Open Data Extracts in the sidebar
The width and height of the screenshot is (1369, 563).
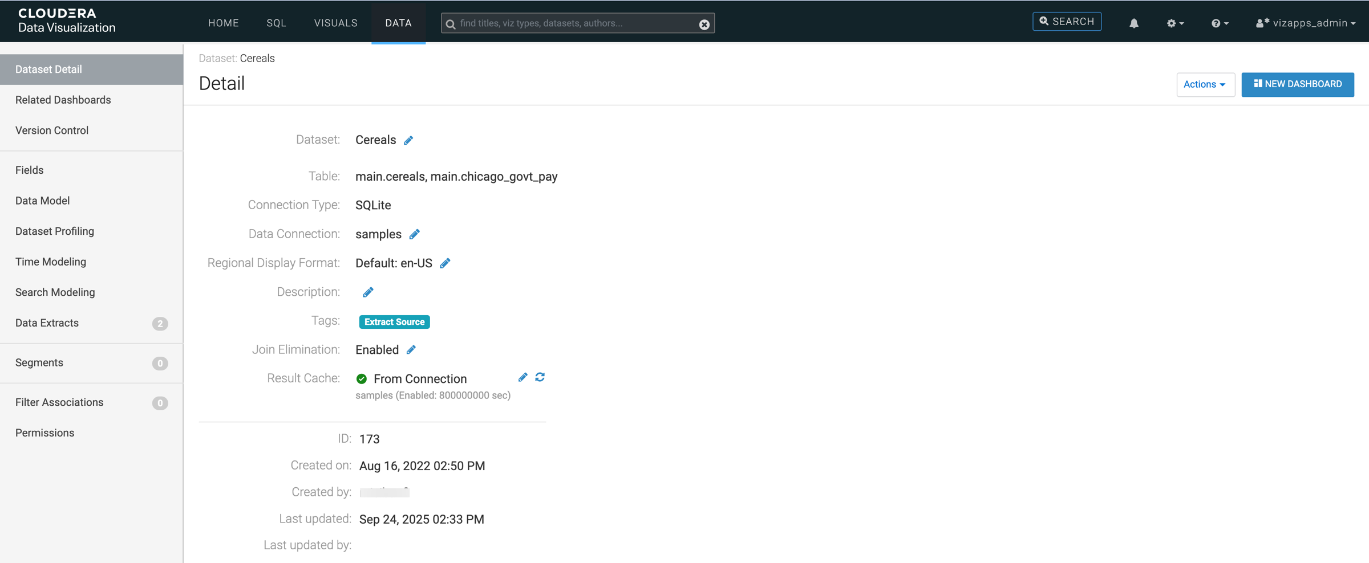(x=47, y=323)
